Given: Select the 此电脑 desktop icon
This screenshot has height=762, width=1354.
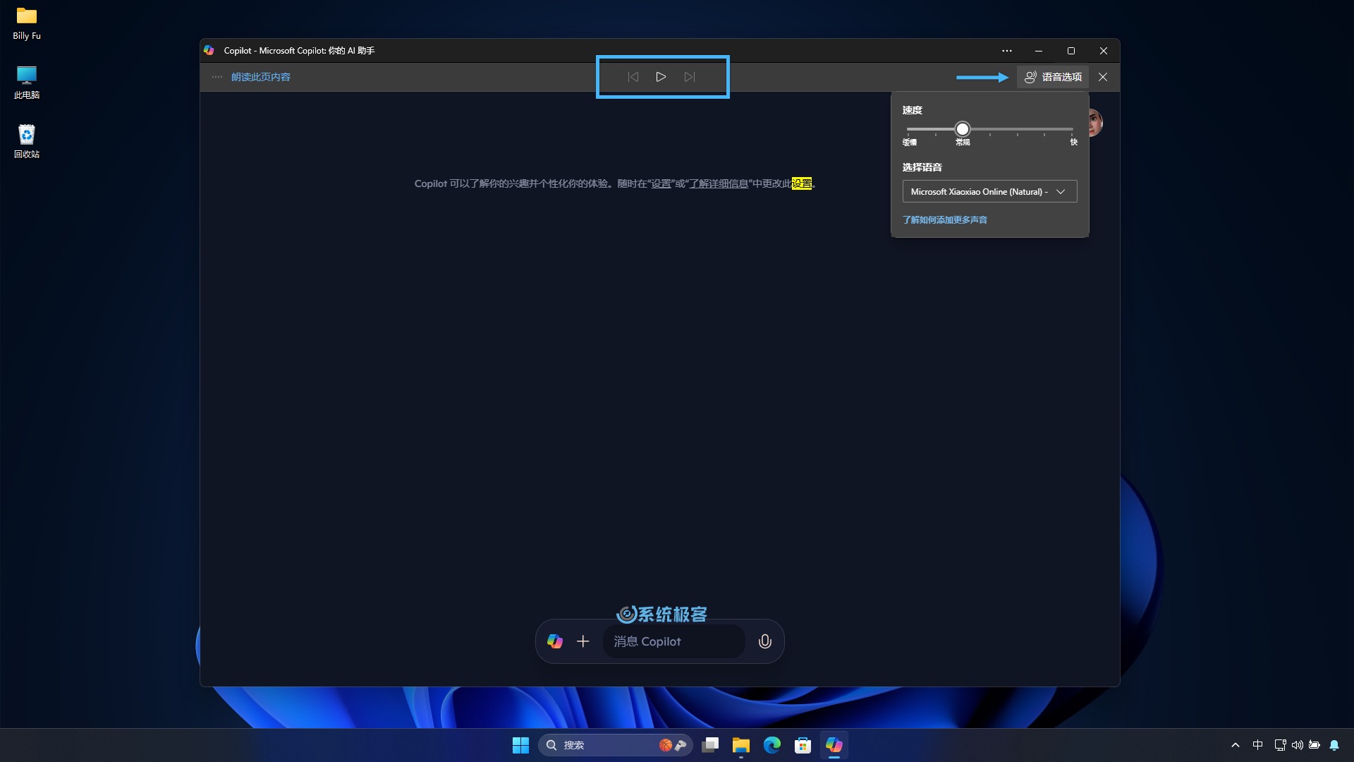Looking at the screenshot, I should [27, 83].
